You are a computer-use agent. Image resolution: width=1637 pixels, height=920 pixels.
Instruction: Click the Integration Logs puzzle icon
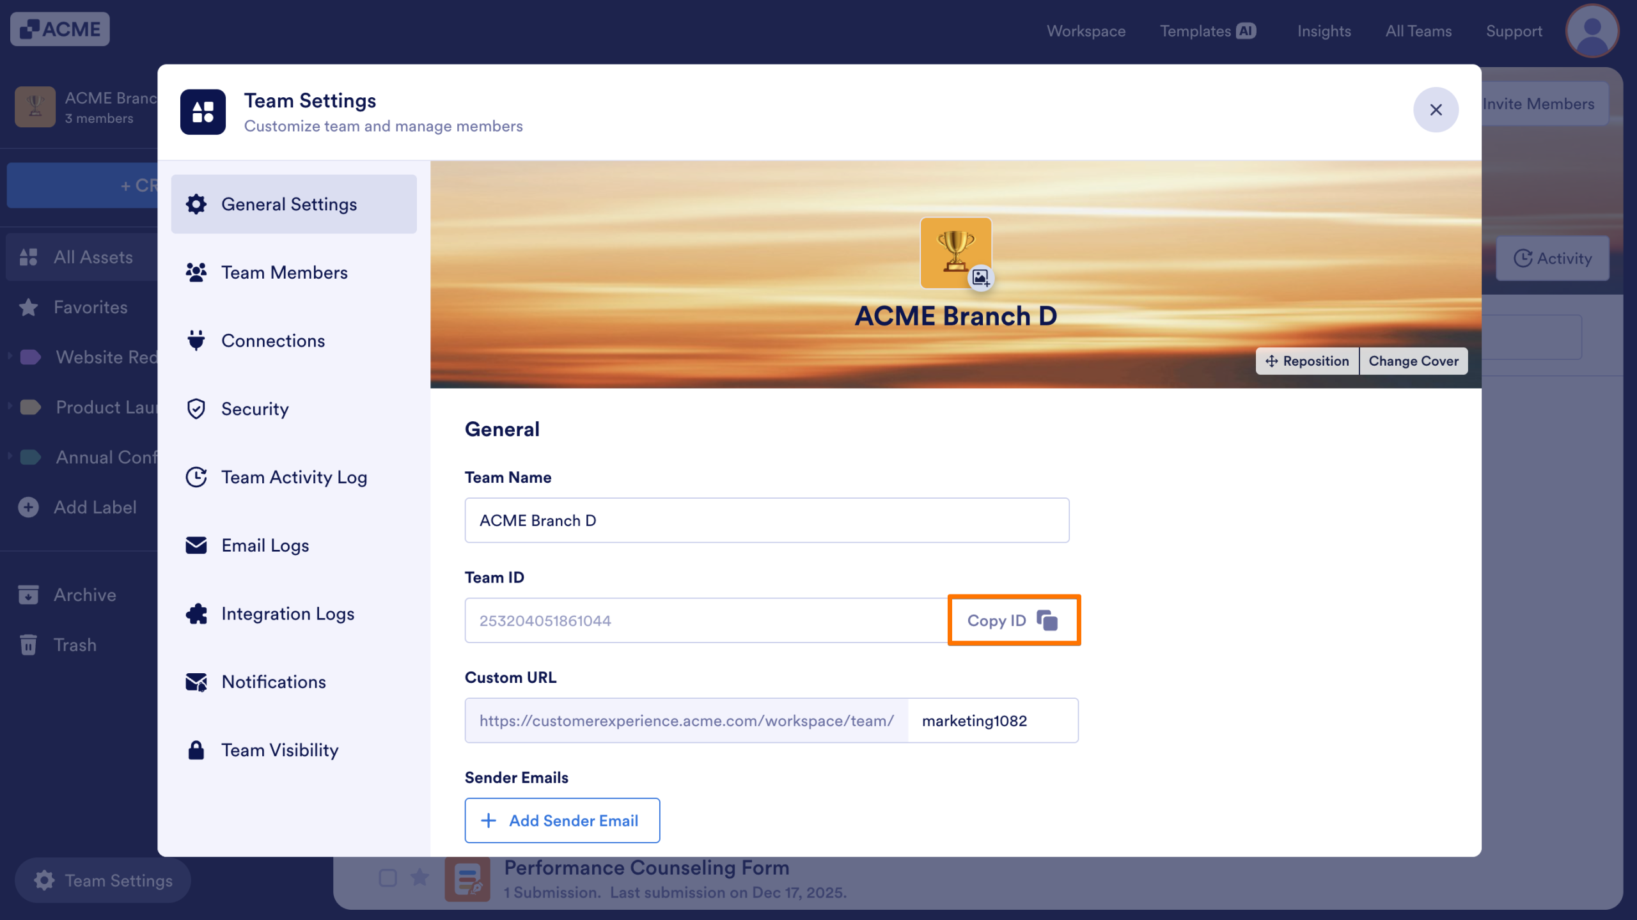click(x=196, y=614)
